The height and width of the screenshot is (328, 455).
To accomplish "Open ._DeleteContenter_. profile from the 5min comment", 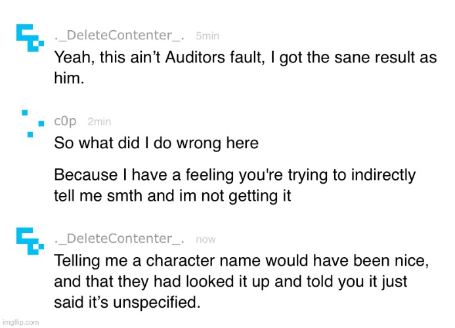I will tap(119, 35).
